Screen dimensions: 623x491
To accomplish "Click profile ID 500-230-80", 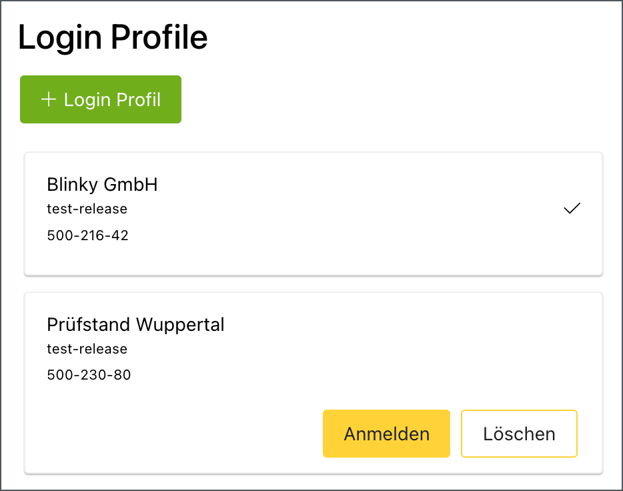I will [89, 375].
